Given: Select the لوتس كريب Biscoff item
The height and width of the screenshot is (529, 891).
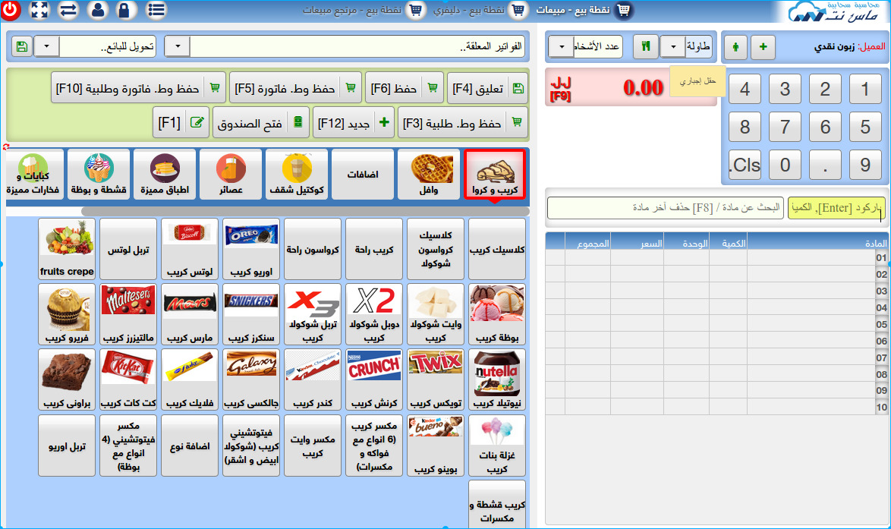Looking at the screenshot, I should pos(190,249).
